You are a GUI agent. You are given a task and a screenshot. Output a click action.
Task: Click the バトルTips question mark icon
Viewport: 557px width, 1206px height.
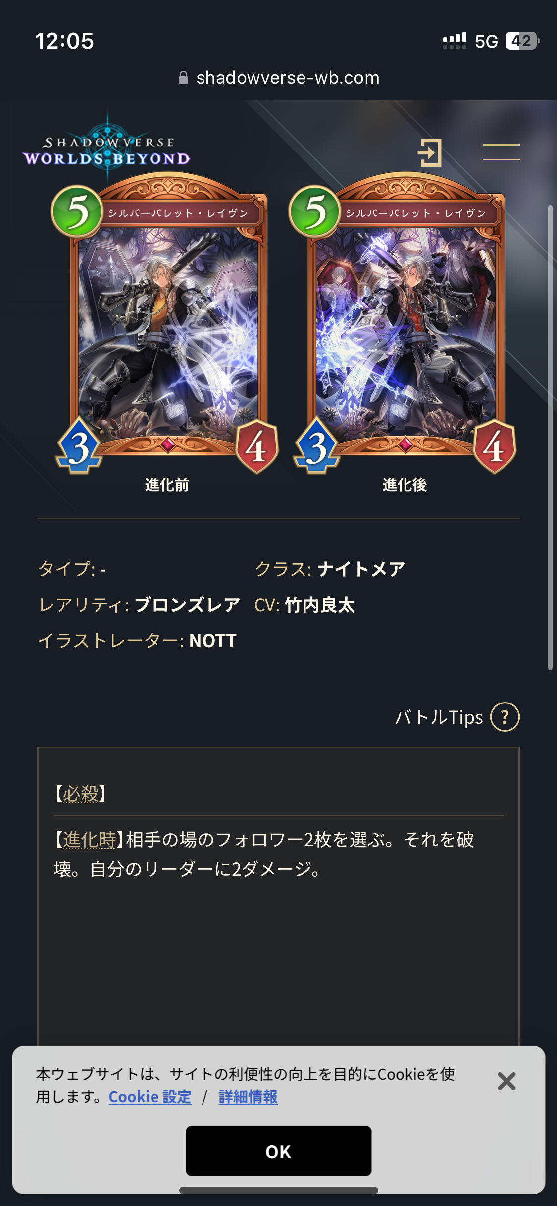click(x=505, y=717)
